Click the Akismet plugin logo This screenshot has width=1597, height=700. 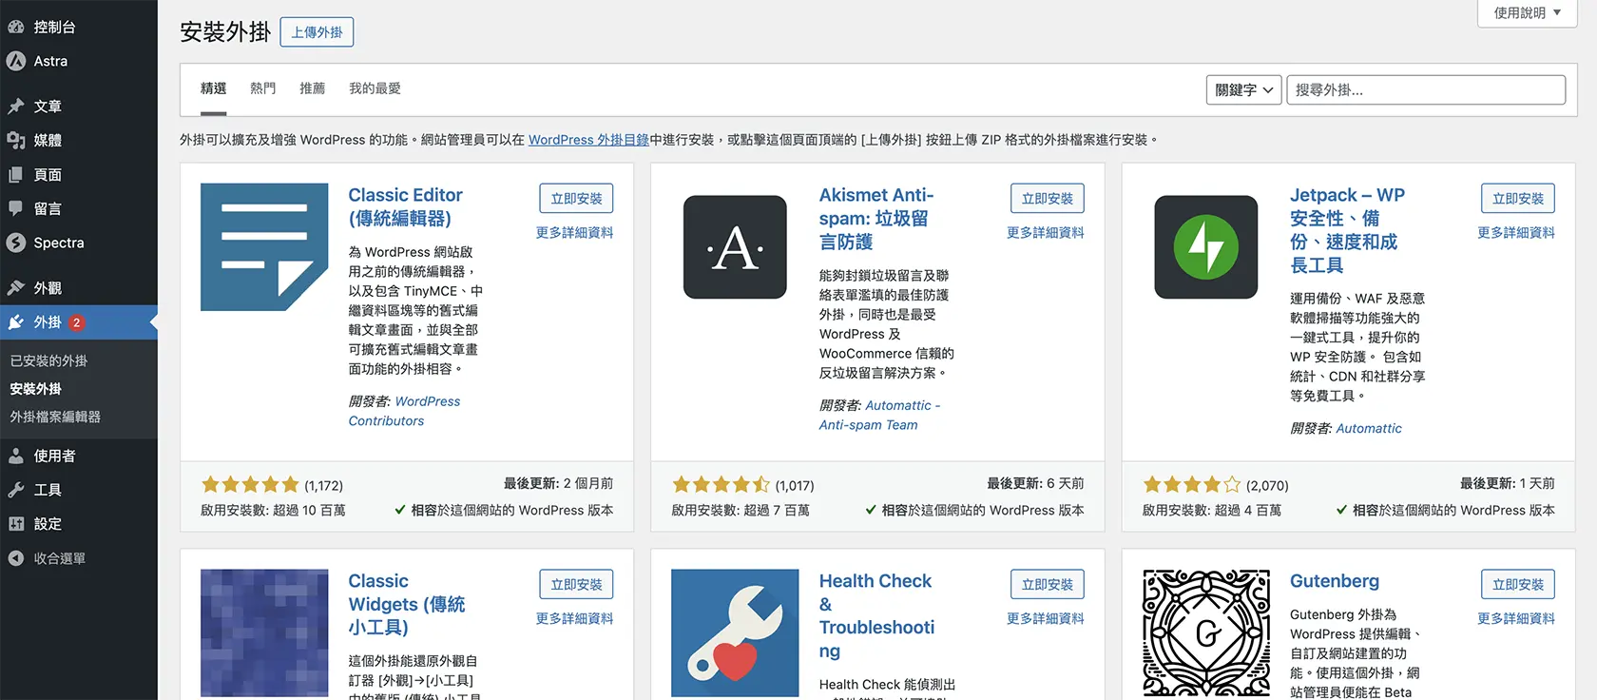coord(735,247)
